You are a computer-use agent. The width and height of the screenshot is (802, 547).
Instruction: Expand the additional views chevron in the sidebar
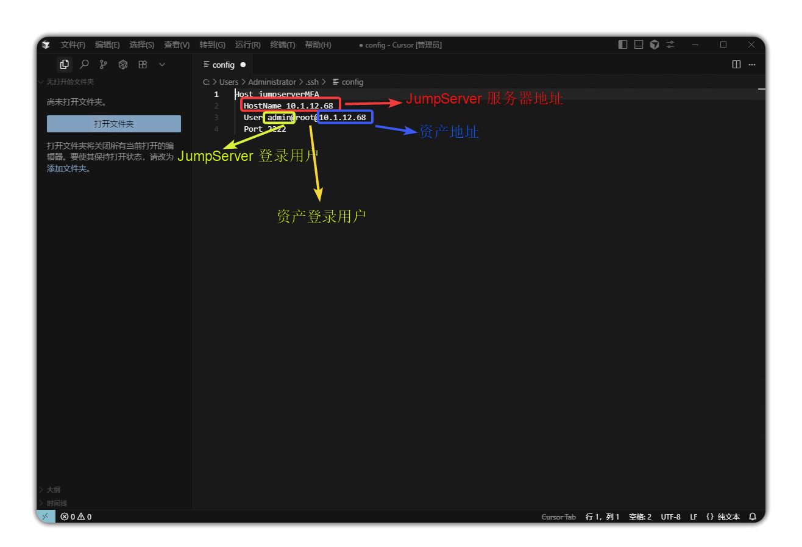pos(162,64)
